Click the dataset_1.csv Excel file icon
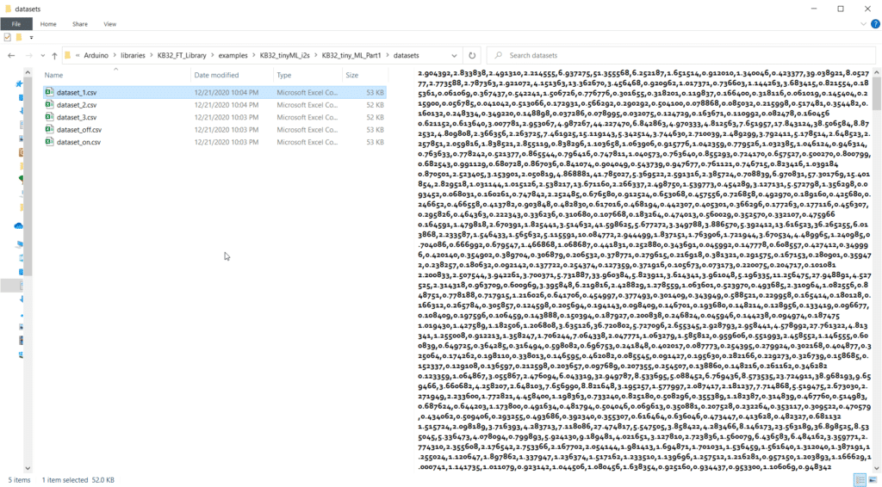Screen dimensions: 882x487 49,92
